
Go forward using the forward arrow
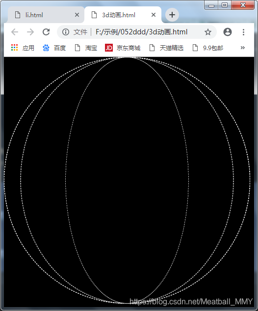pos(30,32)
